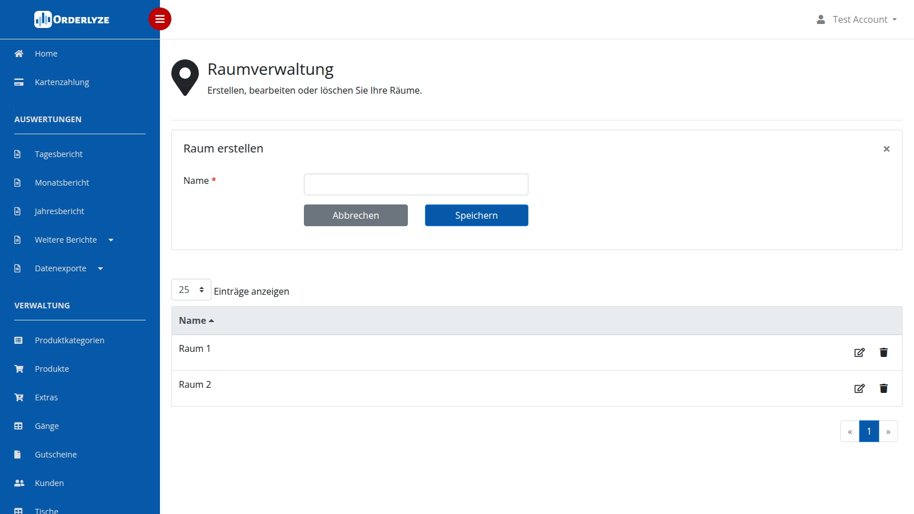914x514 pixels.
Task: Expand the Weitere Berichte submenu arrow
Action: pyautogui.click(x=111, y=240)
